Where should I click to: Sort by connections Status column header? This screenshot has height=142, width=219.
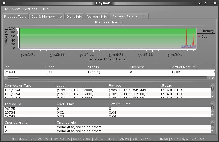[185, 85]
